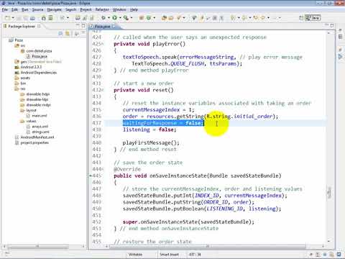Open the New wizard dropdown arrow
The width and height of the screenshot is (345, 259).
click(x=13, y=18)
